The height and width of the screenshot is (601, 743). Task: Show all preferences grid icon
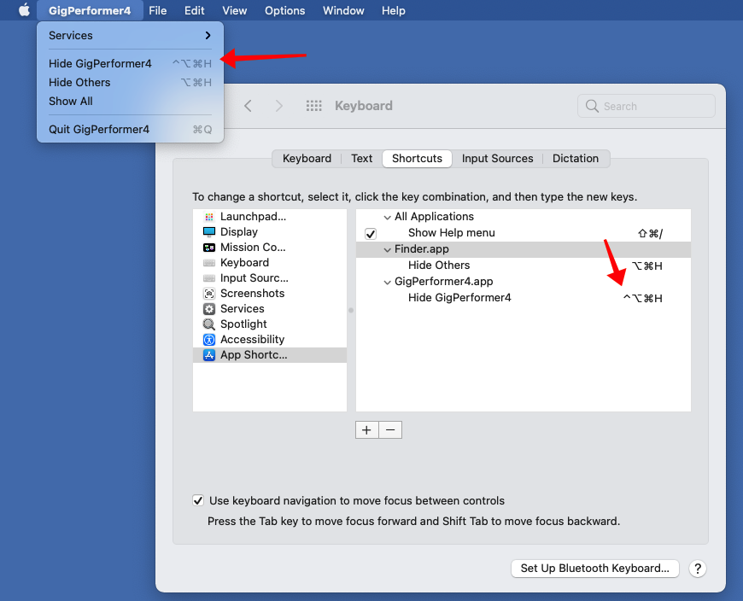click(313, 106)
